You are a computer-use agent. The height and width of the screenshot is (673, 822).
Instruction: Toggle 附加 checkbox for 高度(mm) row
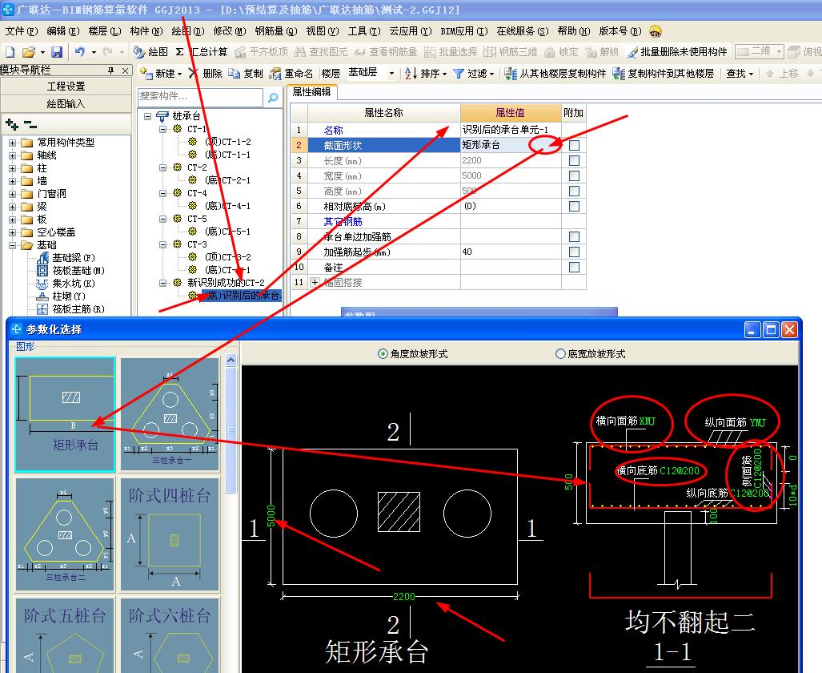tap(574, 191)
